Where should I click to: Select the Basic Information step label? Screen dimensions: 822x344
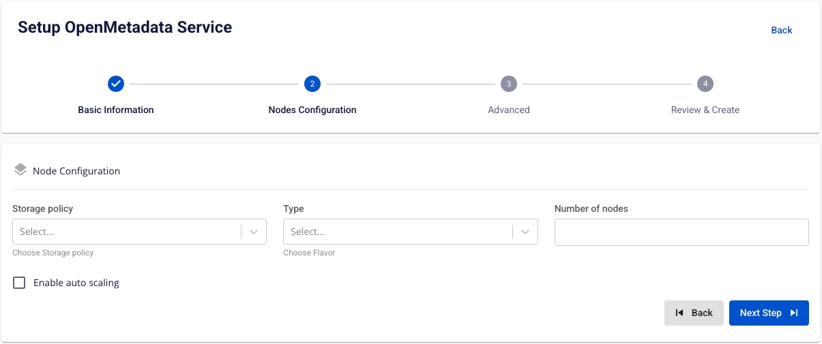(116, 110)
